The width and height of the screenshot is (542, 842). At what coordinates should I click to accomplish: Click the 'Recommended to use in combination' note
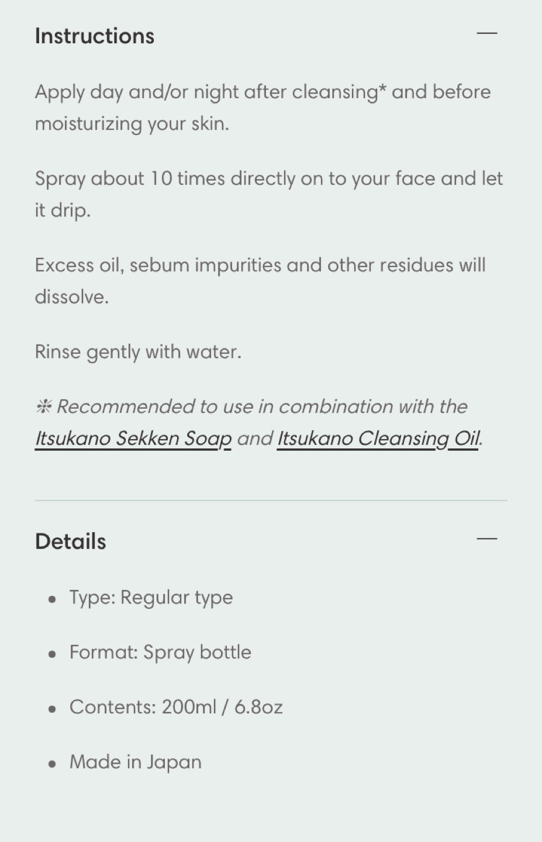tap(259, 422)
